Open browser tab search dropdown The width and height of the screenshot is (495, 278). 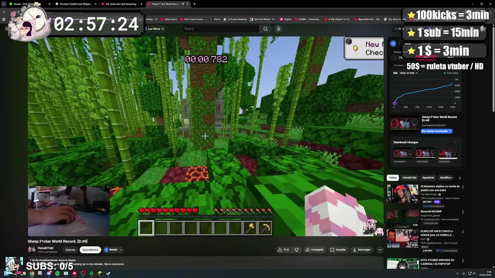tap(4, 4)
